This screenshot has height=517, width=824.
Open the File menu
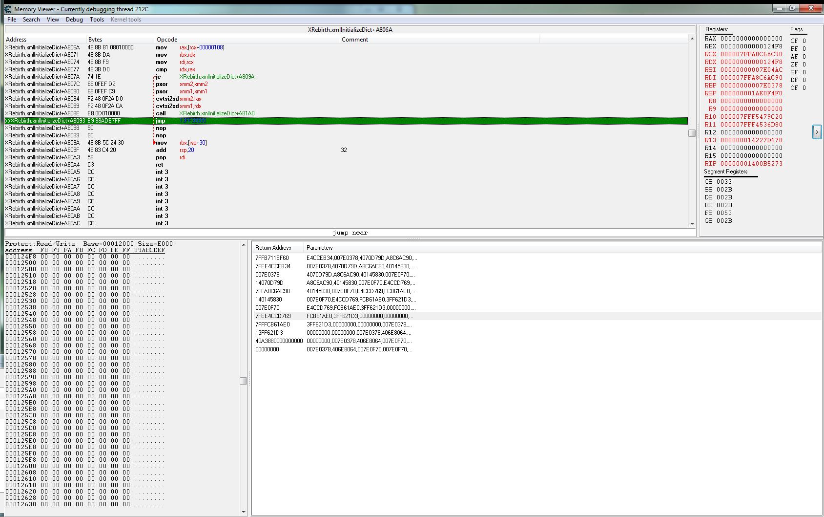[12, 20]
